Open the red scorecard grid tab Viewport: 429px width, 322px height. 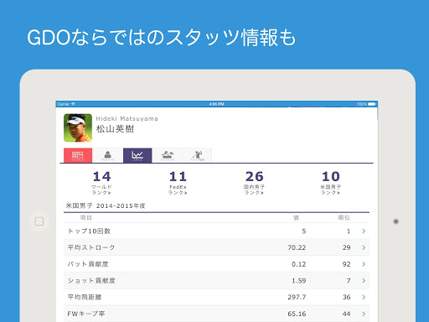tap(78, 155)
